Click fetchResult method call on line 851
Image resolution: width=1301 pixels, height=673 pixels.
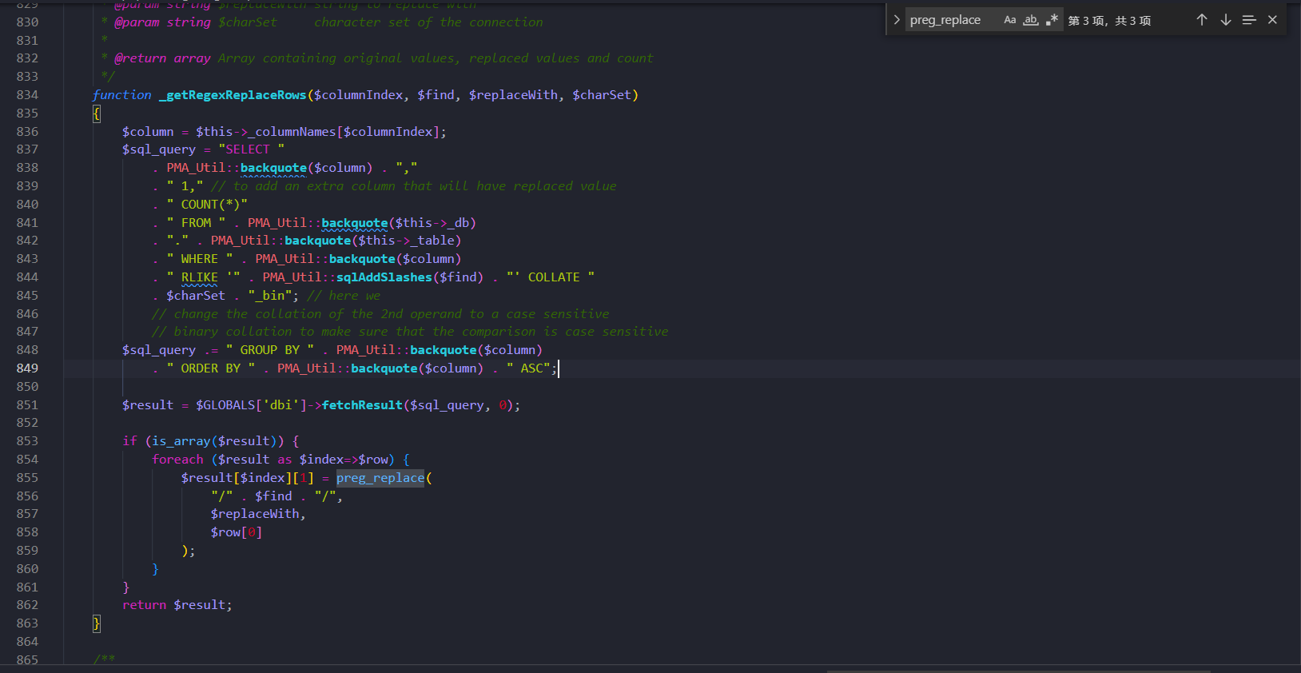pyautogui.click(x=362, y=405)
